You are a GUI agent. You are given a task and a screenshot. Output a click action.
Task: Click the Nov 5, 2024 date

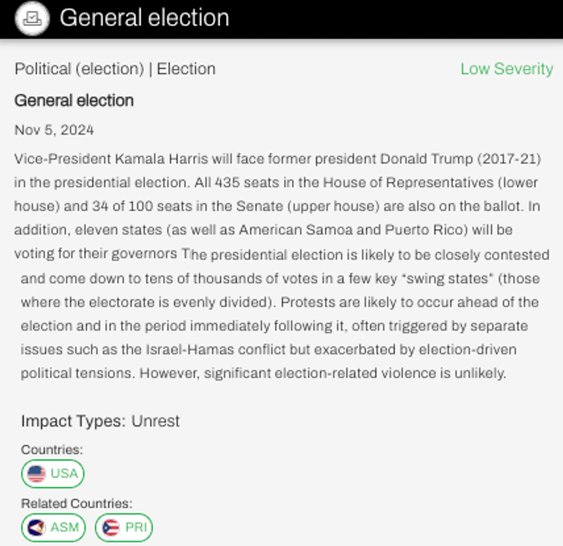coord(54,130)
